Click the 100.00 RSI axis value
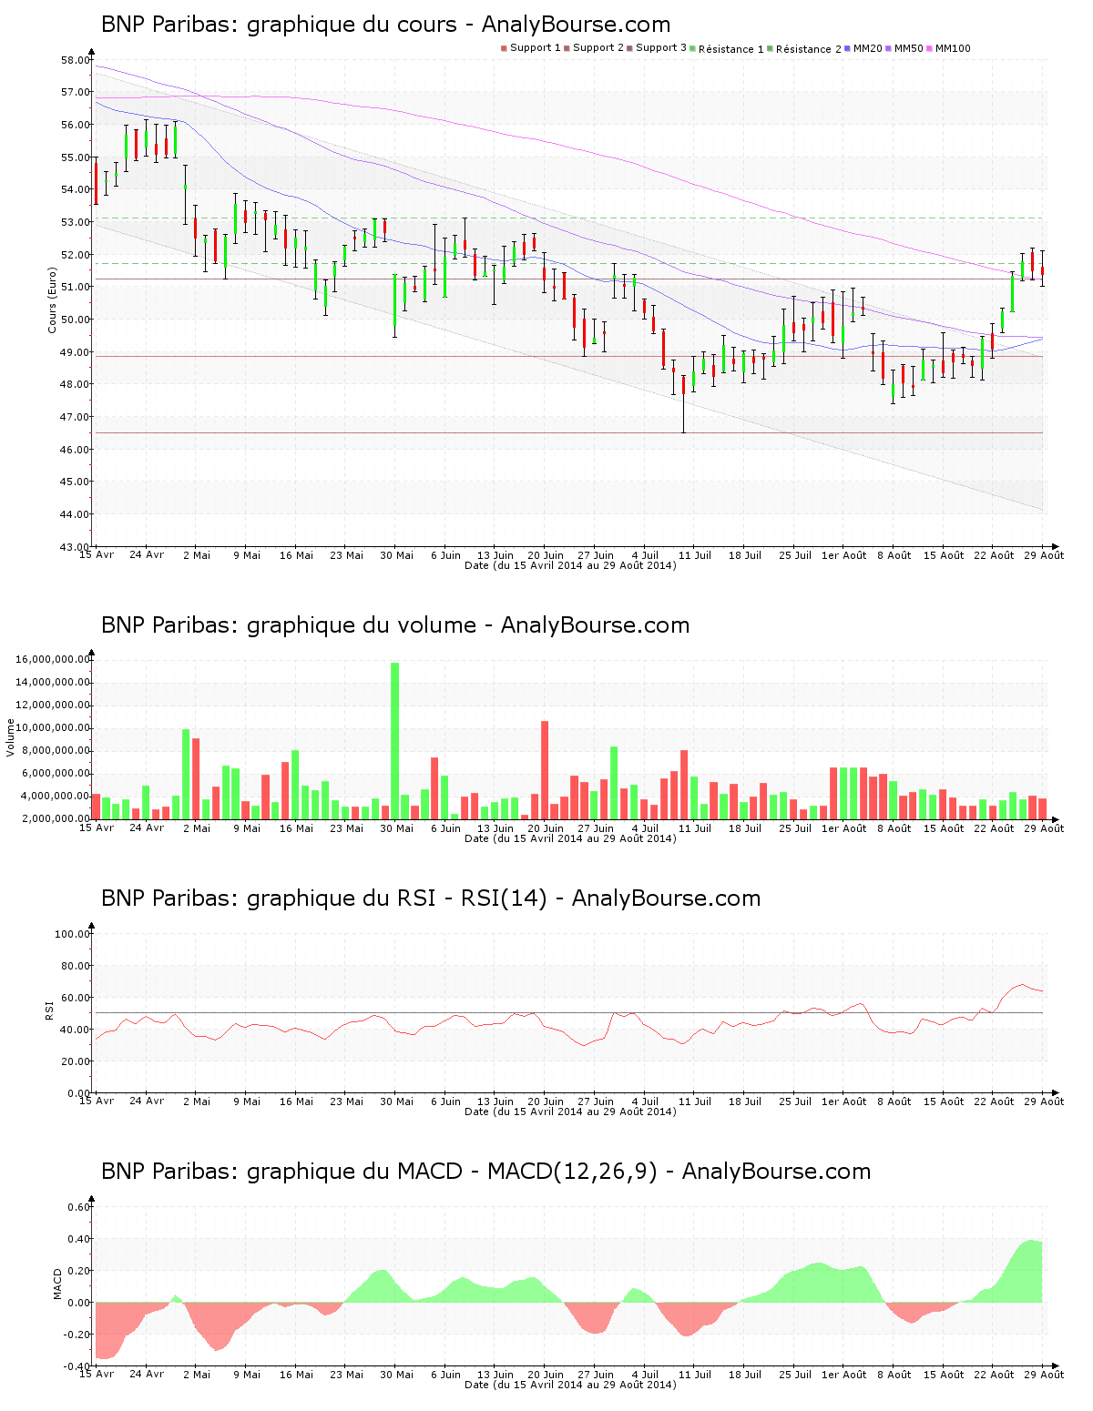The width and height of the screenshot is (1093, 1411). coord(72,934)
